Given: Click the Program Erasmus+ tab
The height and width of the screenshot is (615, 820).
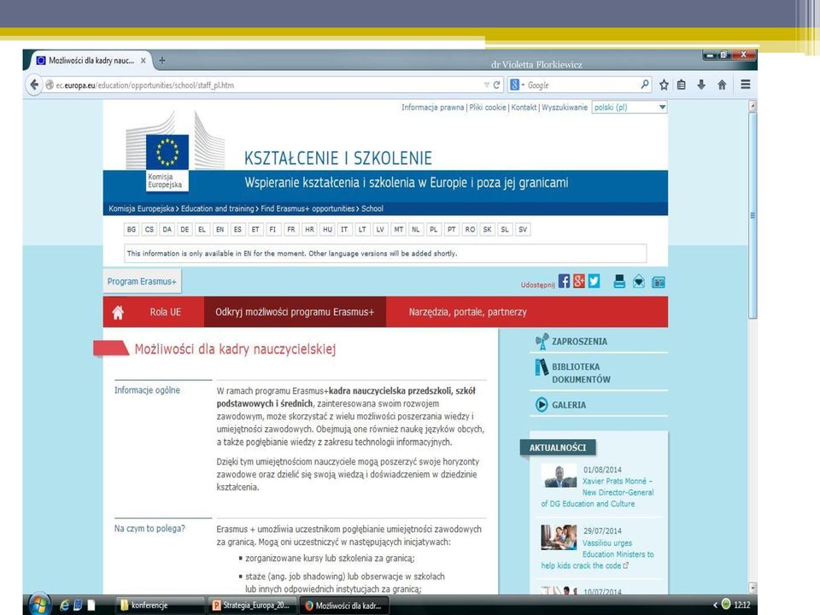Looking at the screenshot, I should click(x=143, y=281).
